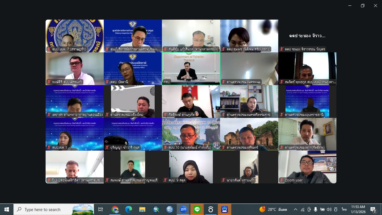Open the LINE app from the taskbar
This screenshot has height=215, width=382.
(x=197, y=209)
